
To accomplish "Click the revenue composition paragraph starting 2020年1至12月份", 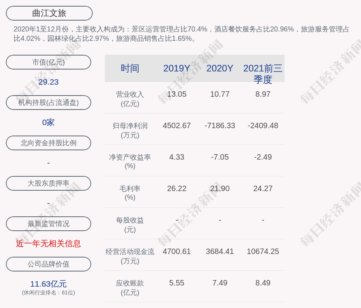I will coord(181,34).
